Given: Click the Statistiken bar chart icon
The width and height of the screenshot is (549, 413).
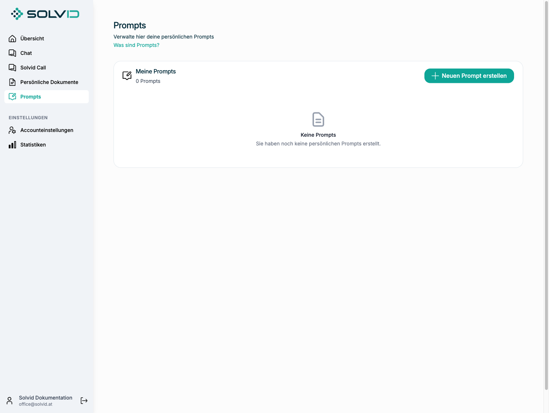Looking at the screenshot, I should tap(12, 145).
